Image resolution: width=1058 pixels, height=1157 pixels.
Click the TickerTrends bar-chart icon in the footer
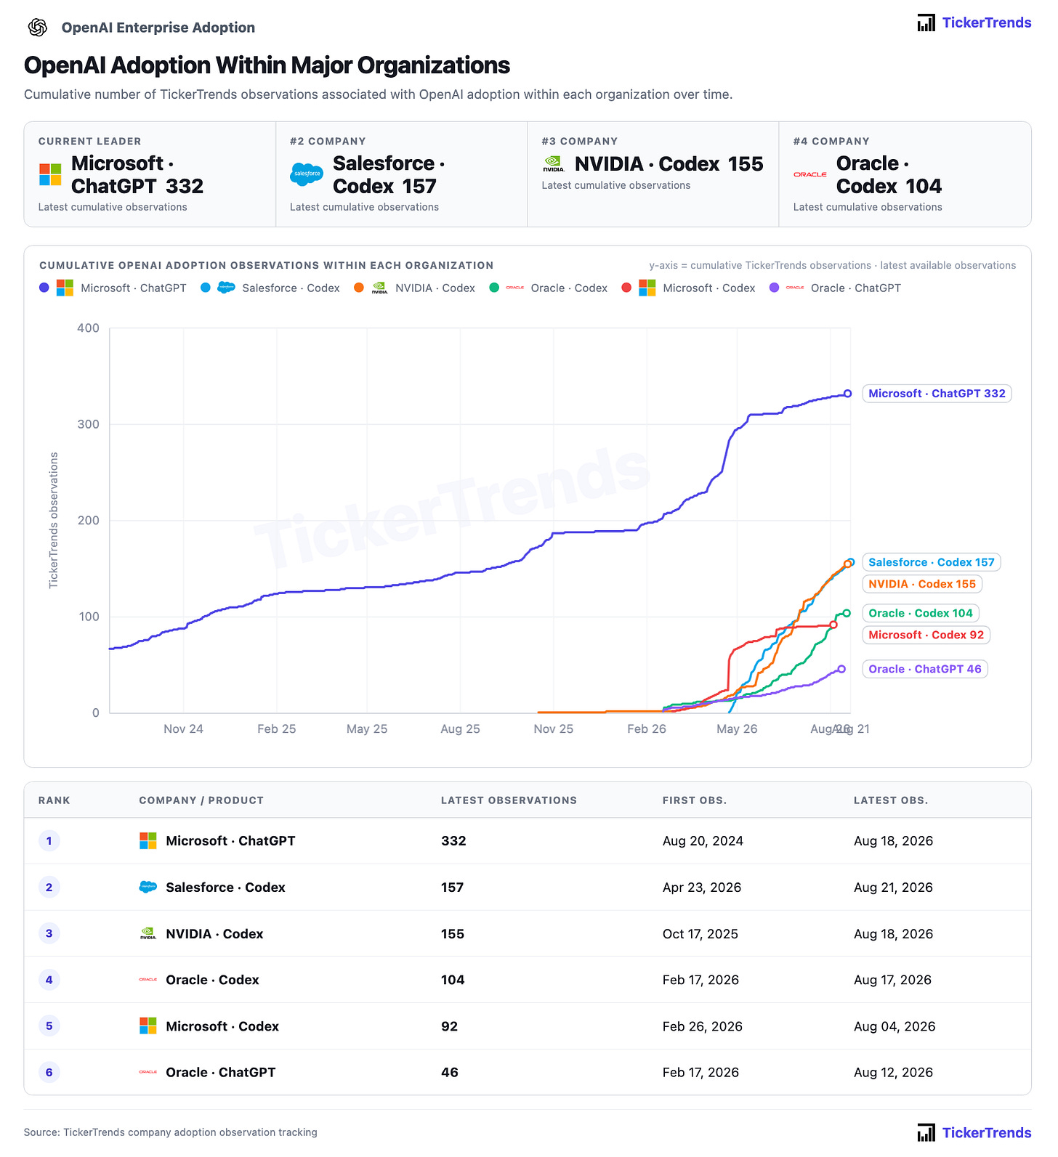pyautogui.click(x=926, y=1132)
